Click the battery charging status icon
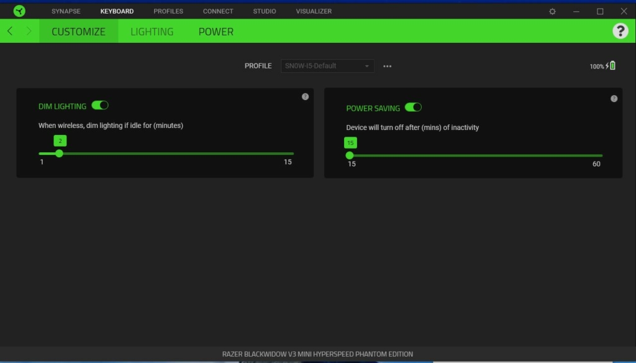The height and width of the screenshot is (363, 636). click(x=611, y=65)
